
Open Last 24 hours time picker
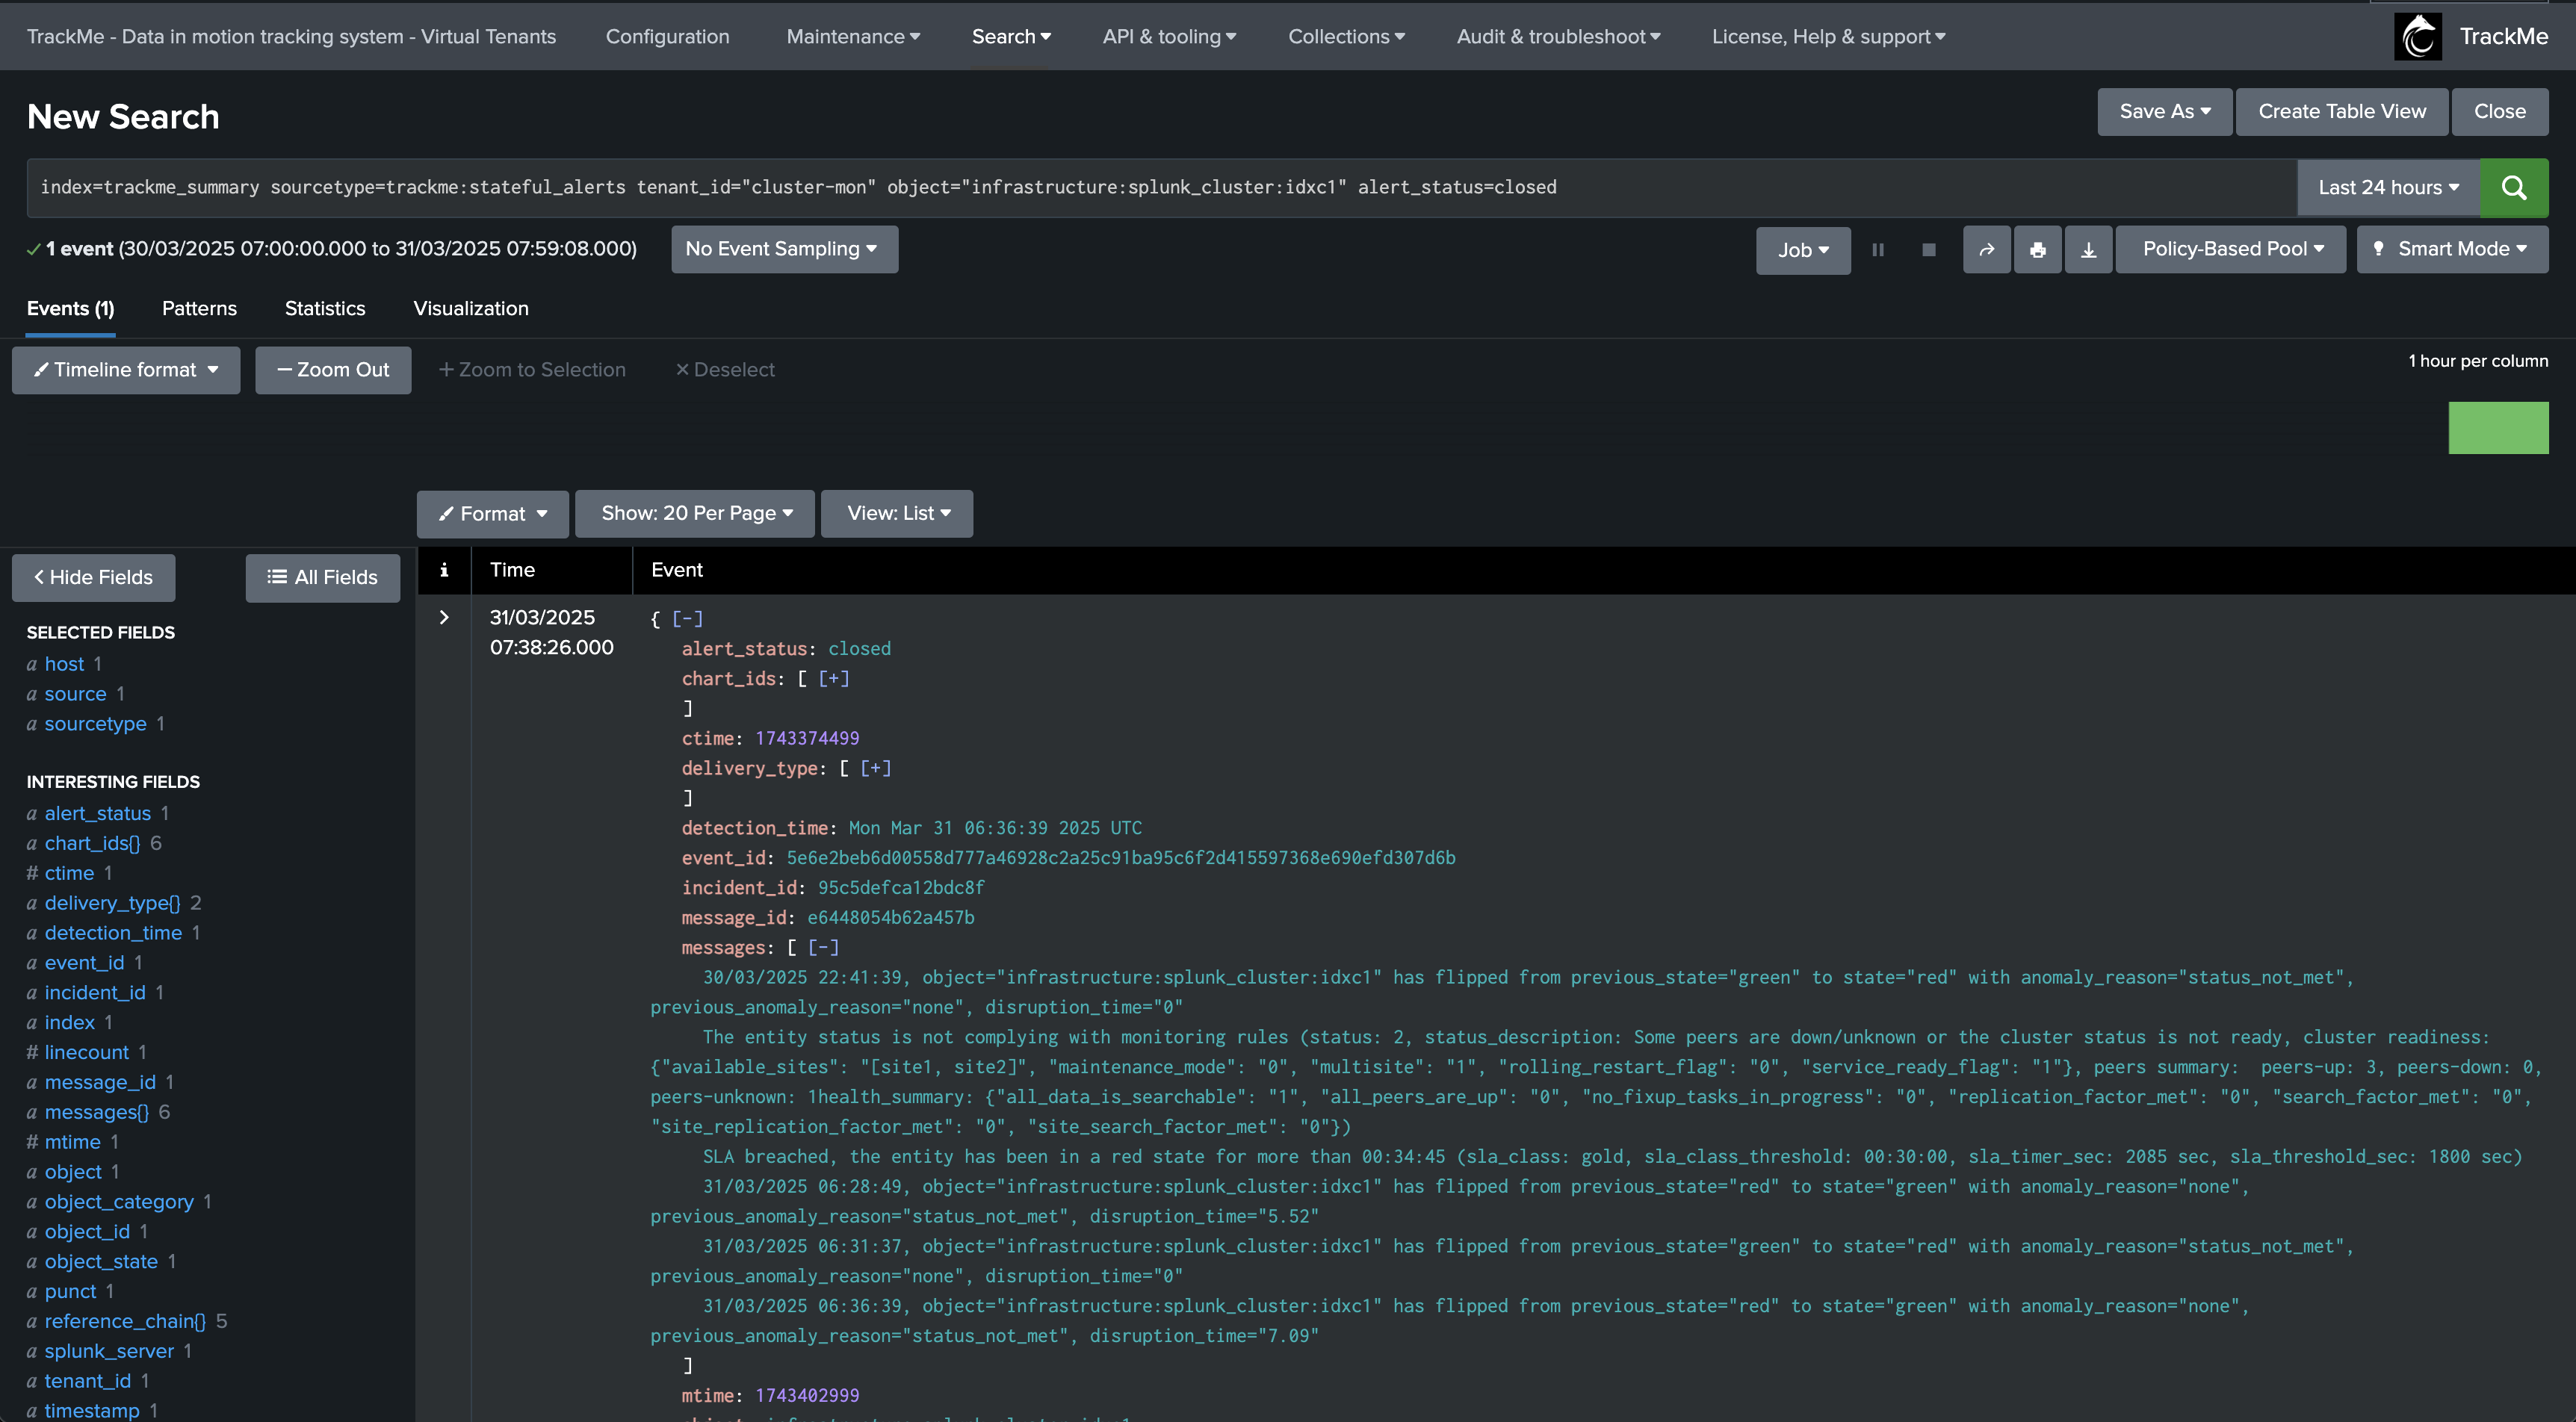click(2388, 187)
